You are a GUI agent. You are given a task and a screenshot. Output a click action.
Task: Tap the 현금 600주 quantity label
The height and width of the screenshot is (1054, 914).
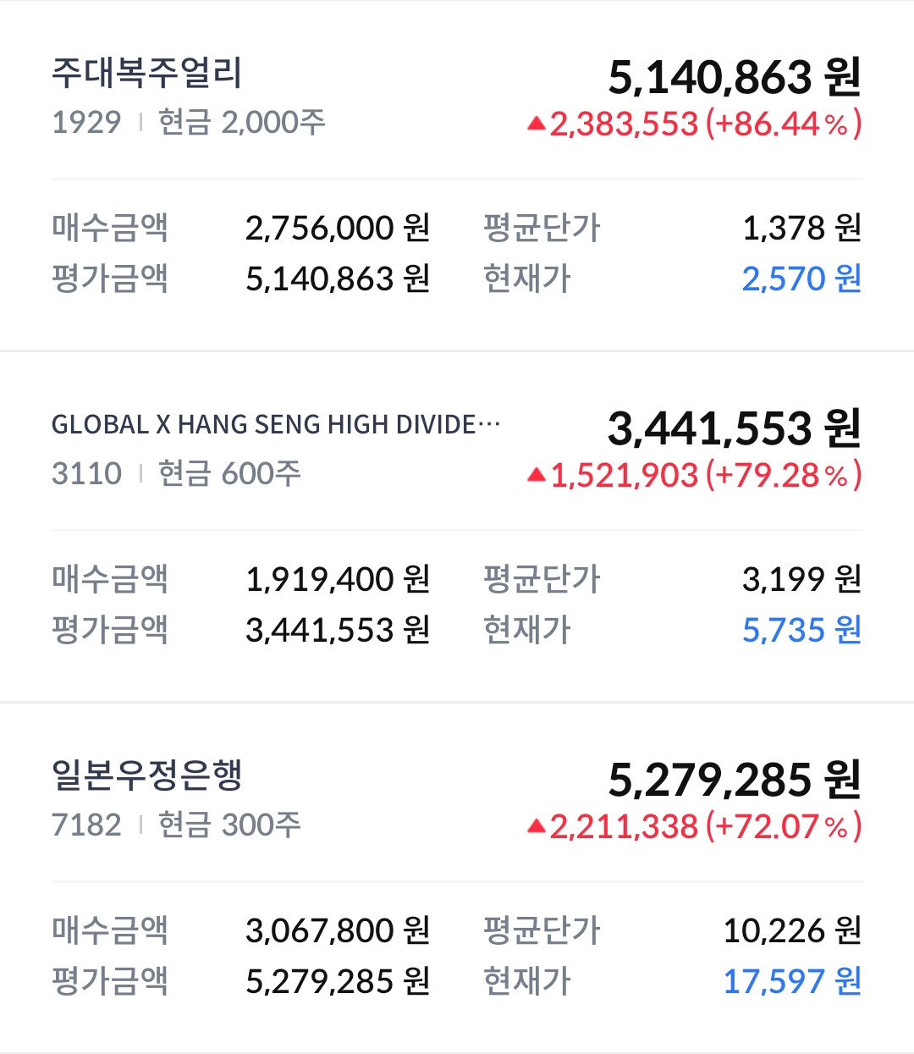[x=230, y=473]
